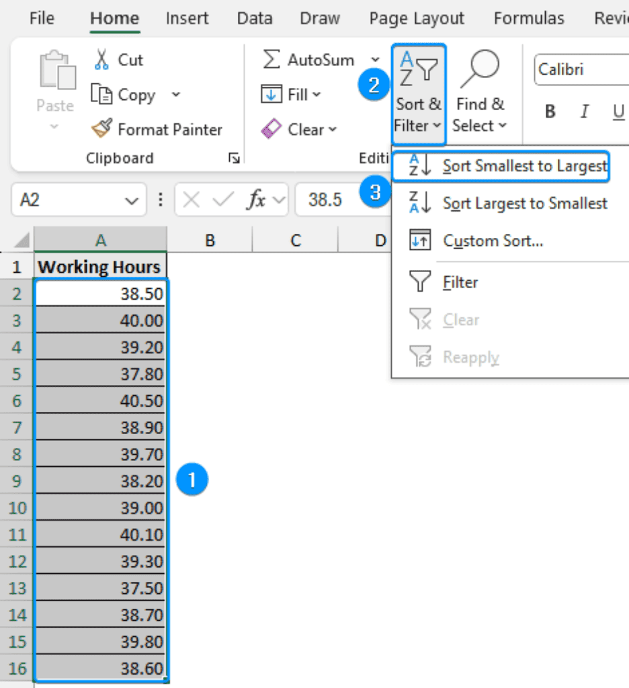Viewport: 629px width, 688px height.
Task: Select the Format Painter brush
Action: click(x=102, y=129)
